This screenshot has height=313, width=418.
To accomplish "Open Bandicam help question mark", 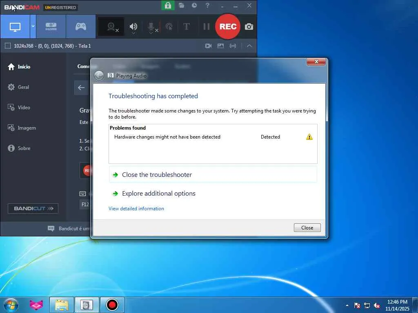I will (207, 5).
